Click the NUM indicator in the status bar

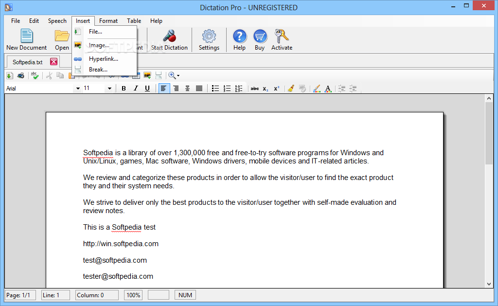coord(185,295)
